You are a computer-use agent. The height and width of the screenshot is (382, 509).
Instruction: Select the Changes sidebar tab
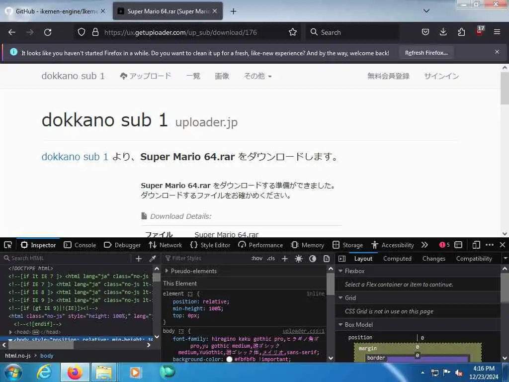click(433, 259)
